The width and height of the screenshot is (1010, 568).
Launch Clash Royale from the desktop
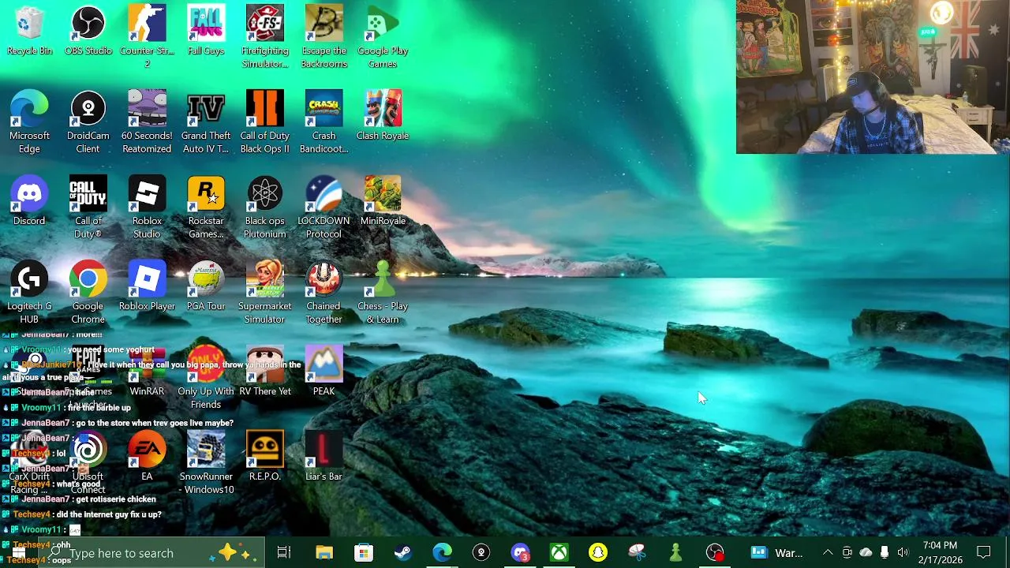tap(383, 117)
